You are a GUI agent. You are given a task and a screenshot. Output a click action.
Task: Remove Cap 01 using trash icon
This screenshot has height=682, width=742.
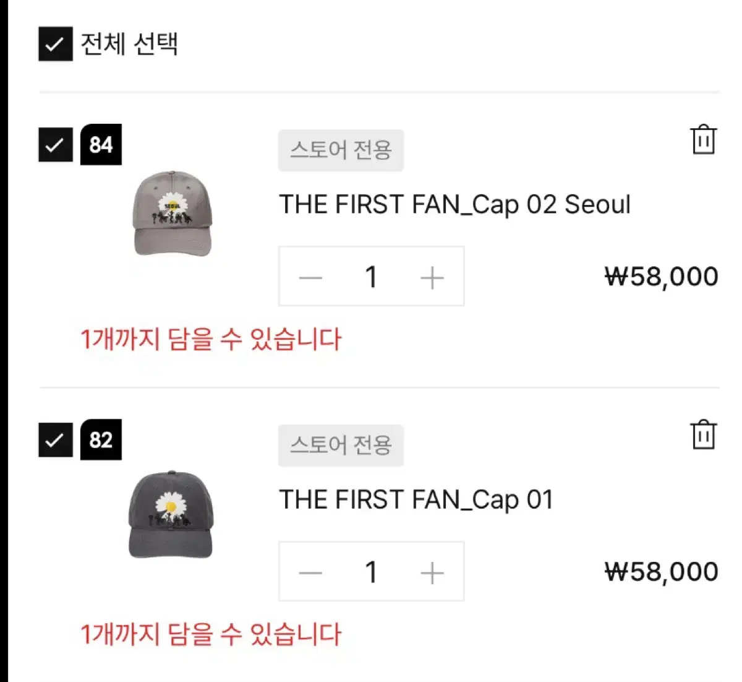703,435
